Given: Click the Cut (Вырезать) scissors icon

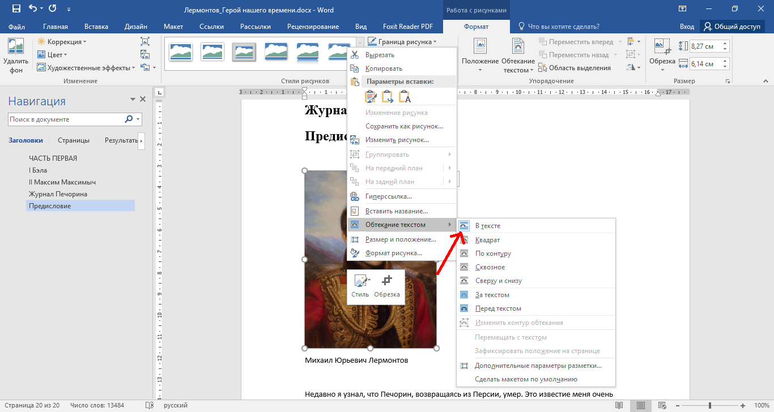Looking at the screenshot, I should [x=355, y=55].
